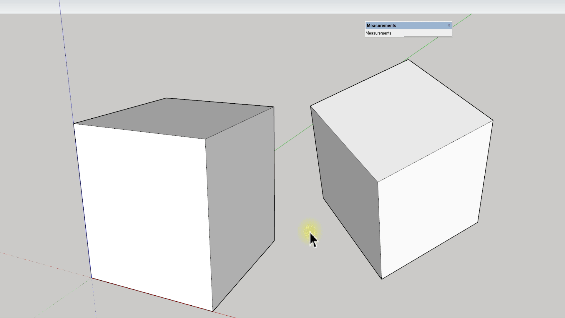This screenshot has width=565, height=318.
Task: Click the front vertical edge of right cube
Action: (x=380, y=230)
